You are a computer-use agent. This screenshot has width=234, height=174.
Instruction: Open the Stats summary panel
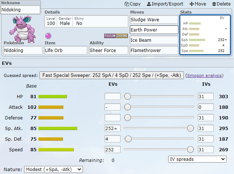(205, 35)
